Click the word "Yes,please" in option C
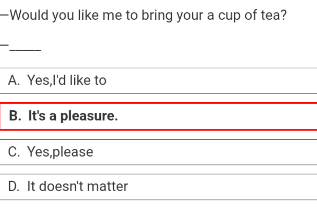The image size is (317, 214). tap(60, 152)
